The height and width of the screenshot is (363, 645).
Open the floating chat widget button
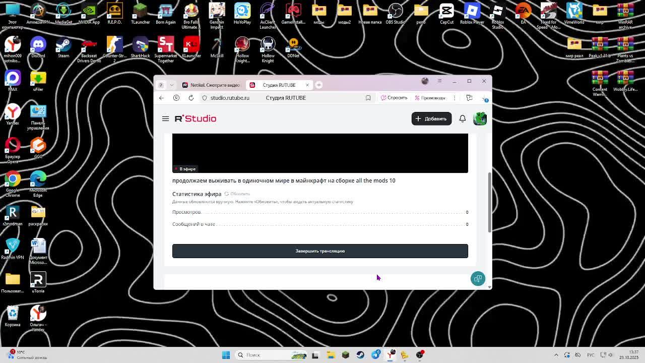tap(478, 279)
